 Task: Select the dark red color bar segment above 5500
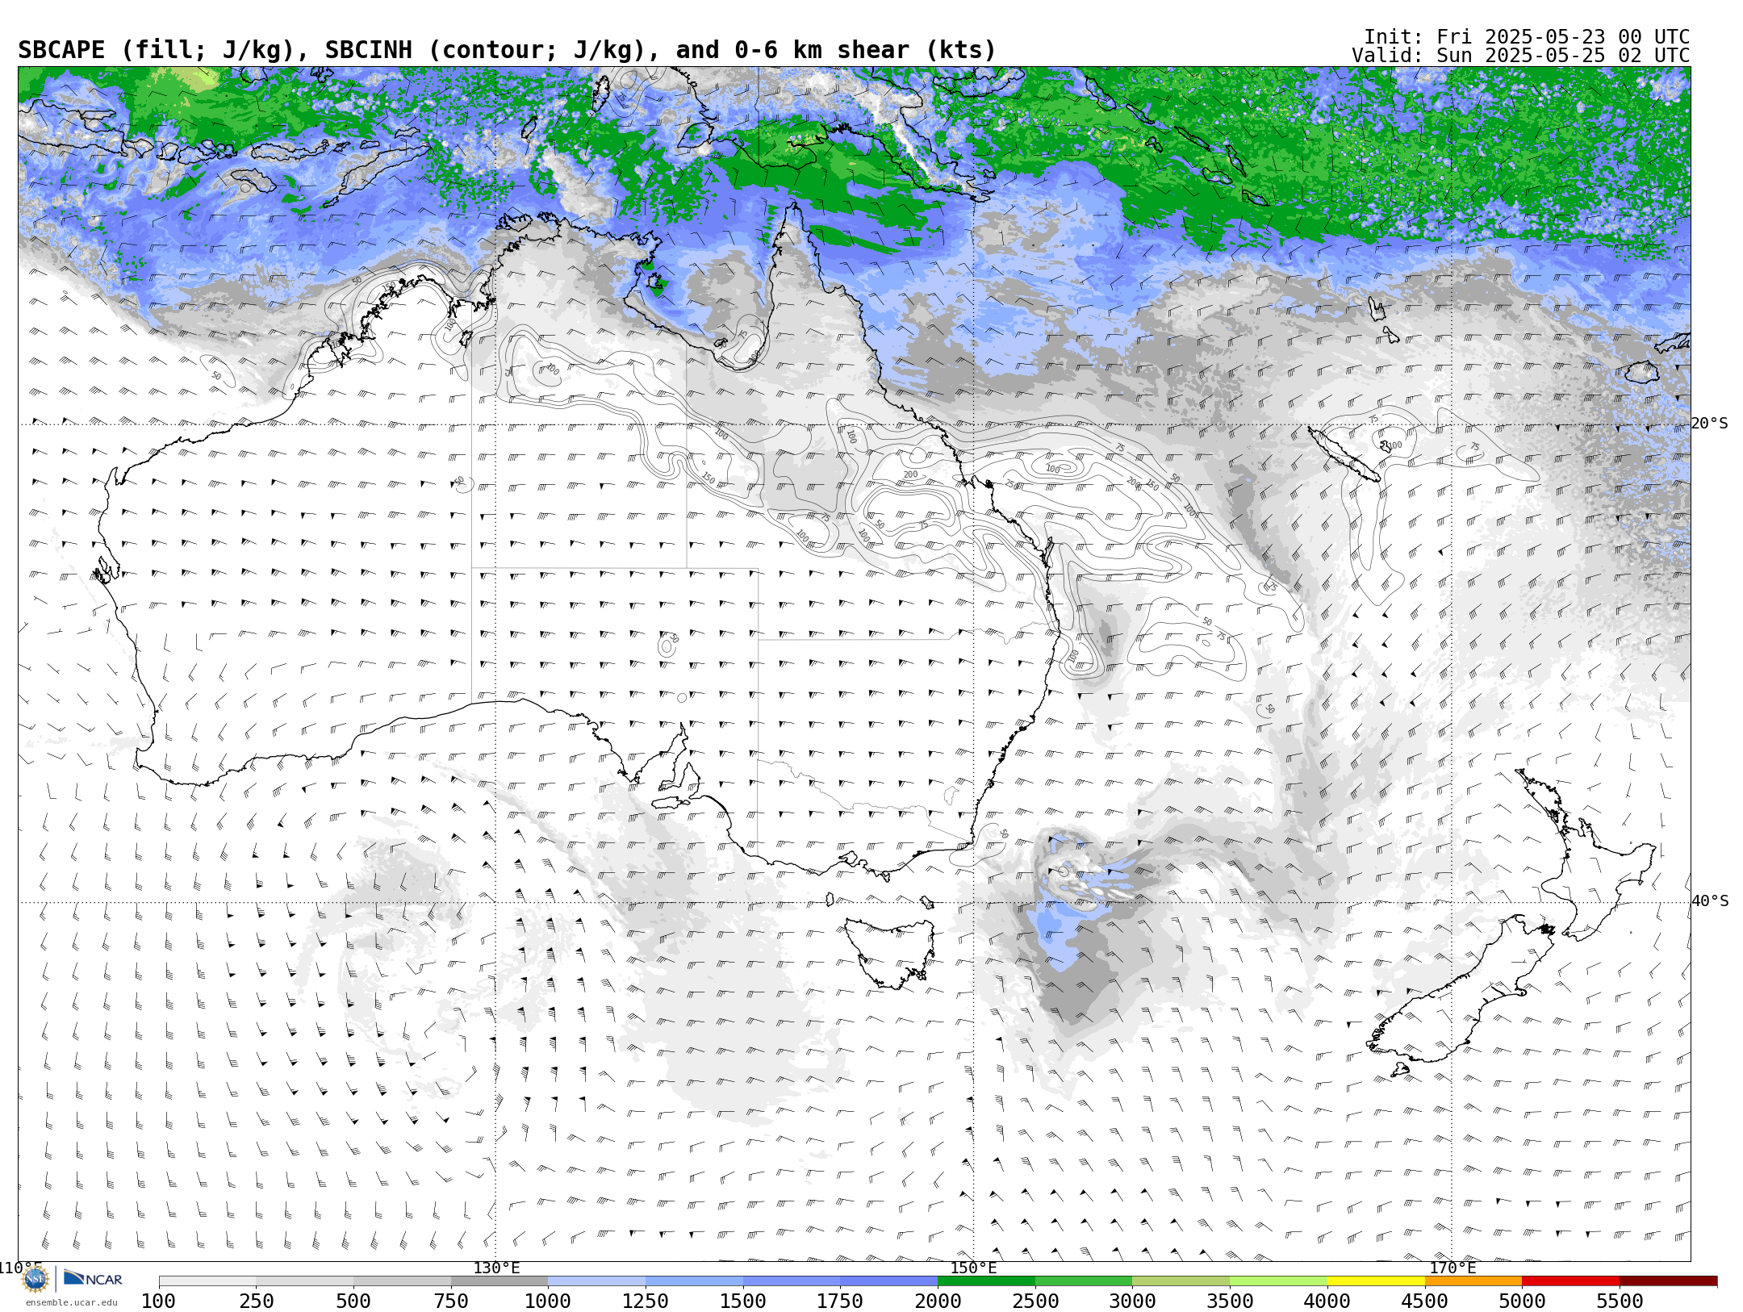[1668, 1281]
